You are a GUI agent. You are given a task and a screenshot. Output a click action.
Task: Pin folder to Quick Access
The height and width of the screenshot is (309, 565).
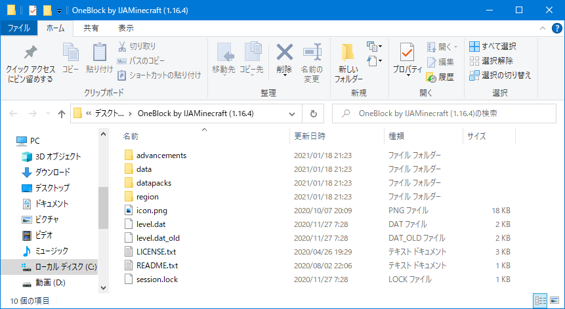click(31, 64)
